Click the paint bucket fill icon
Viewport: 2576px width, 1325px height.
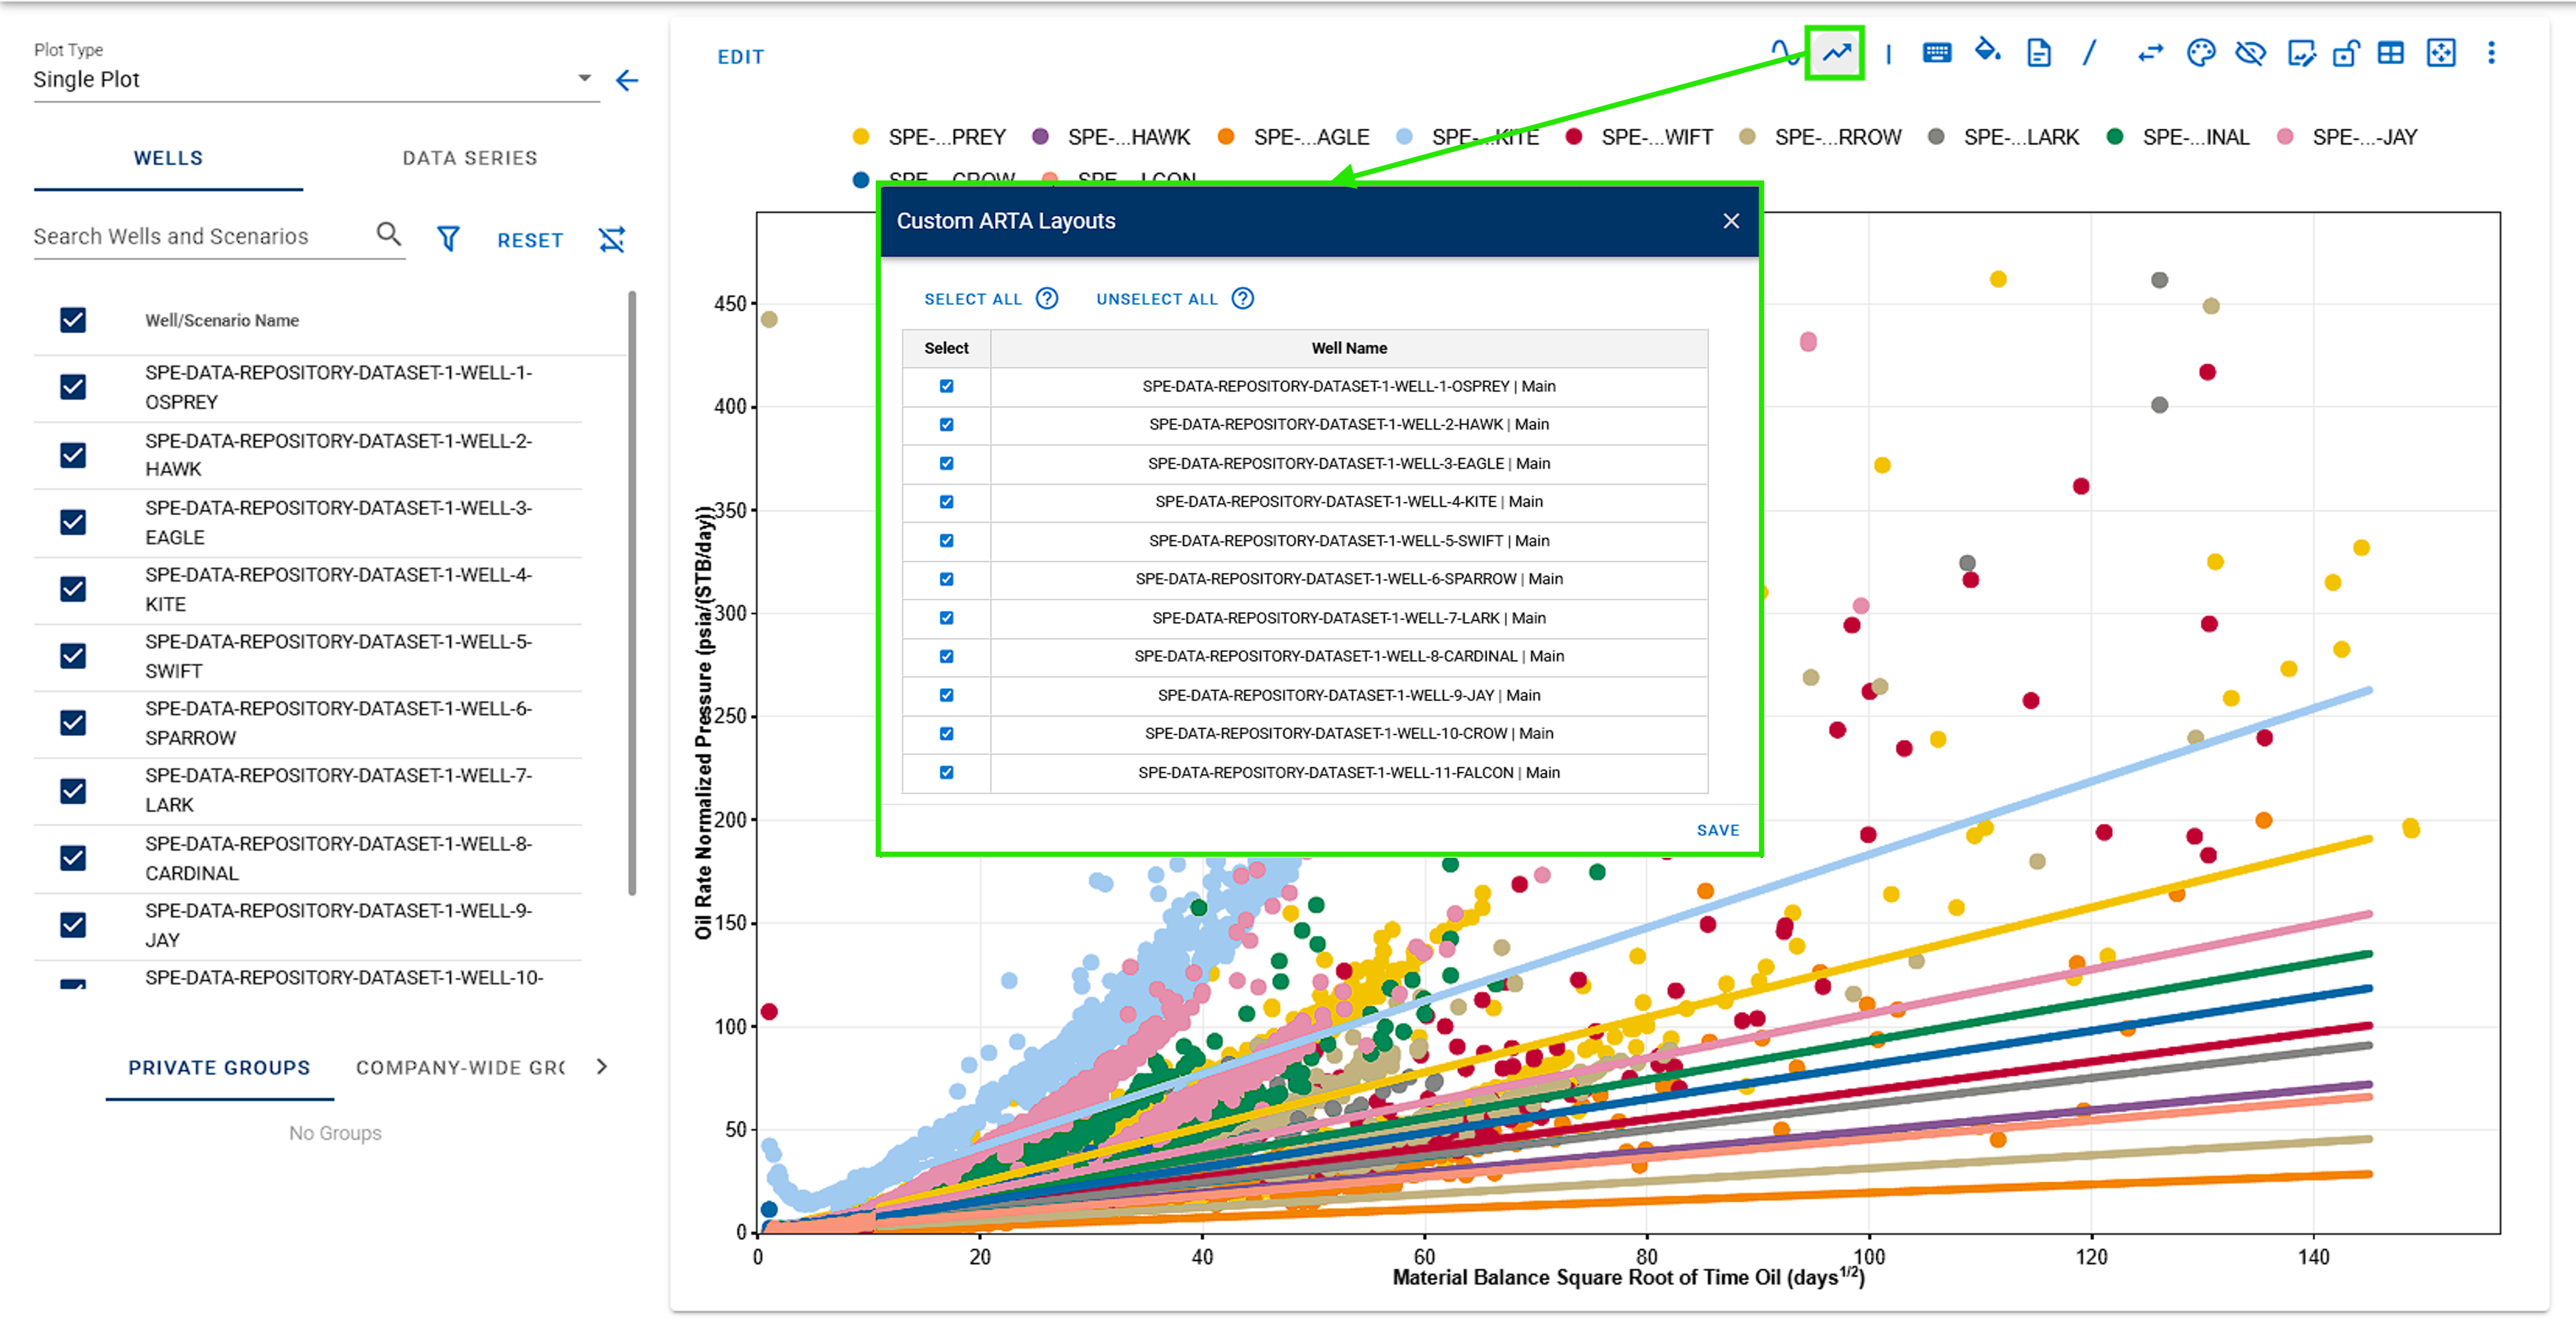(1987, 51)
